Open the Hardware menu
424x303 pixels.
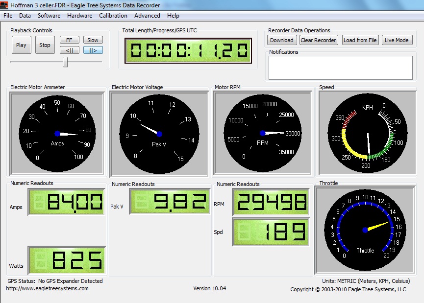[x=79, y=16]
